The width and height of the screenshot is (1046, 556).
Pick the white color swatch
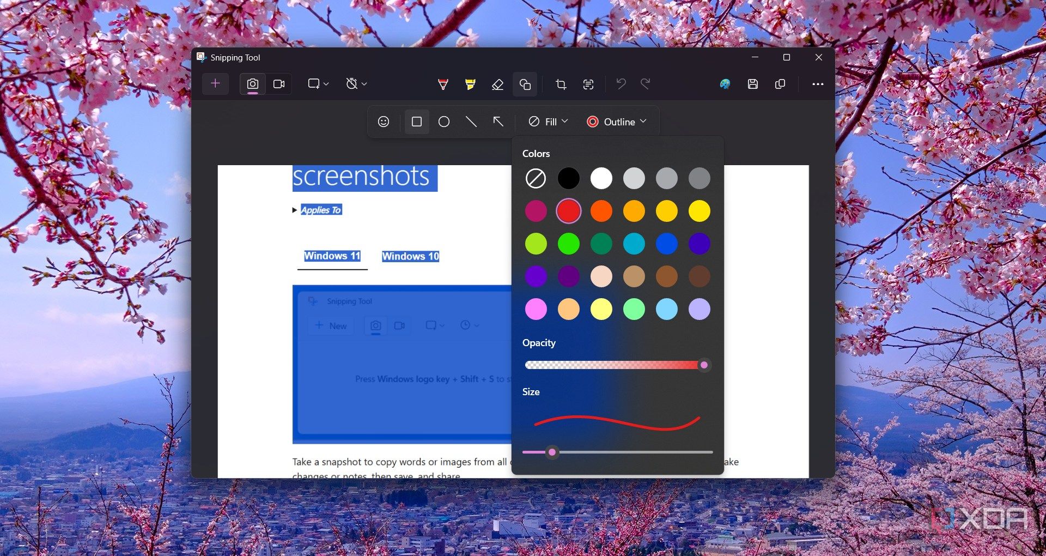coord(601,178)
